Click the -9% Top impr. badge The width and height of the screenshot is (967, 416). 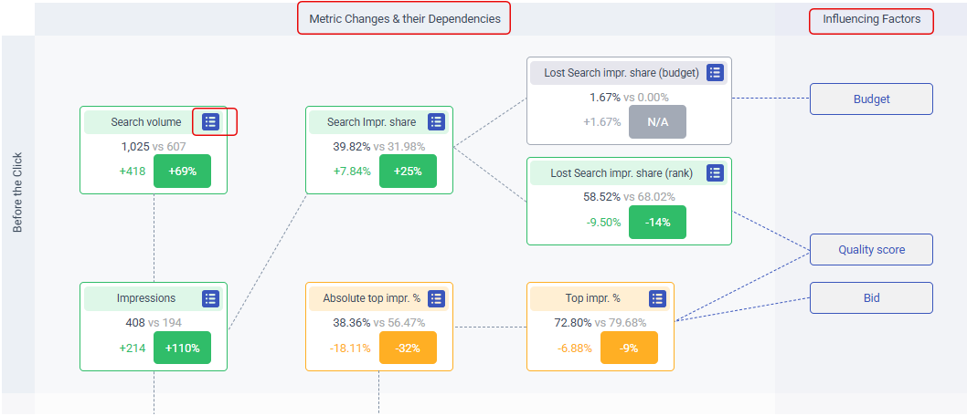[x=629, y=348]
